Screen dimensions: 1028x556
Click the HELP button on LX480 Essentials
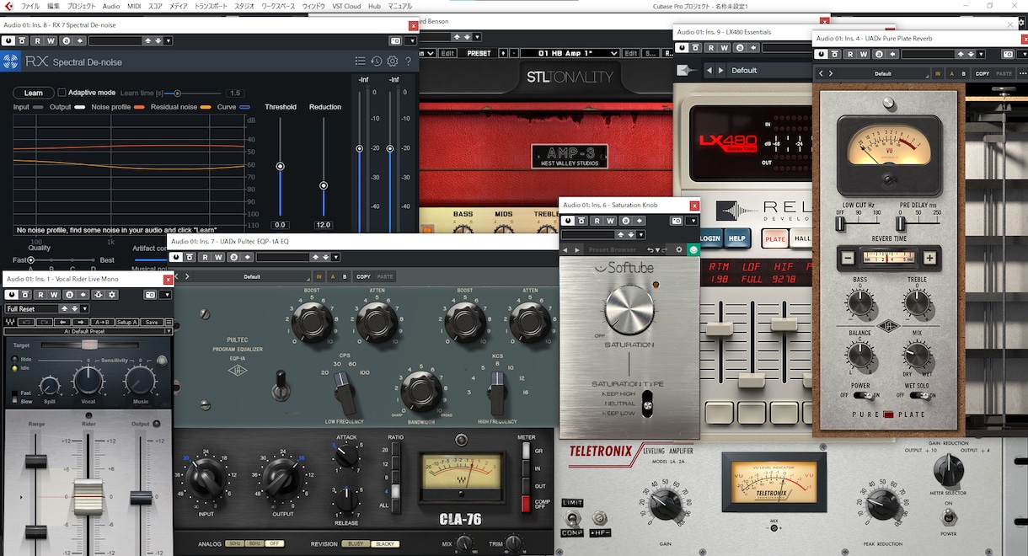click(x=736, y=238)
